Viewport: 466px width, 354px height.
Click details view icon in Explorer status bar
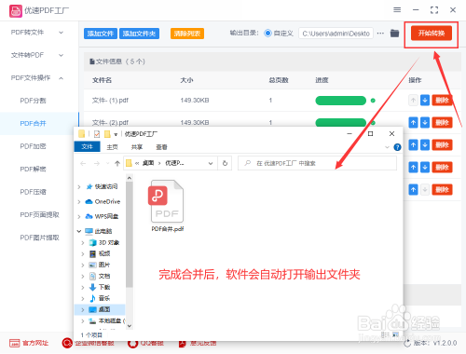click(x=385, y=334)
